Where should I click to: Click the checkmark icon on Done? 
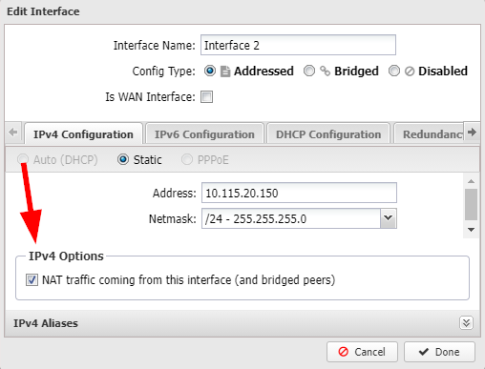click(x=424, y=352)
